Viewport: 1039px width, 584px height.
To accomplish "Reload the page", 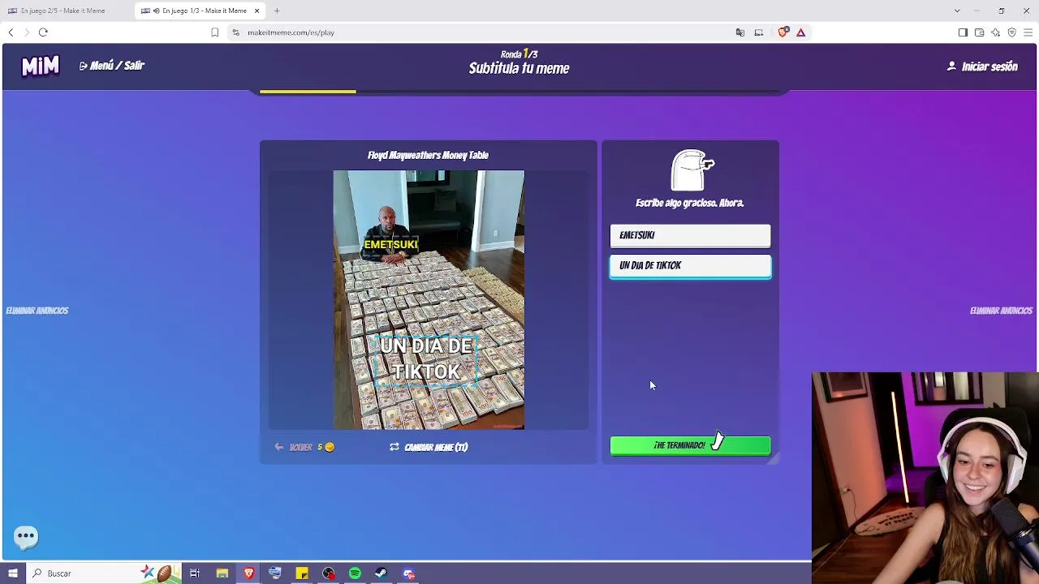I will tap(43, 32).
